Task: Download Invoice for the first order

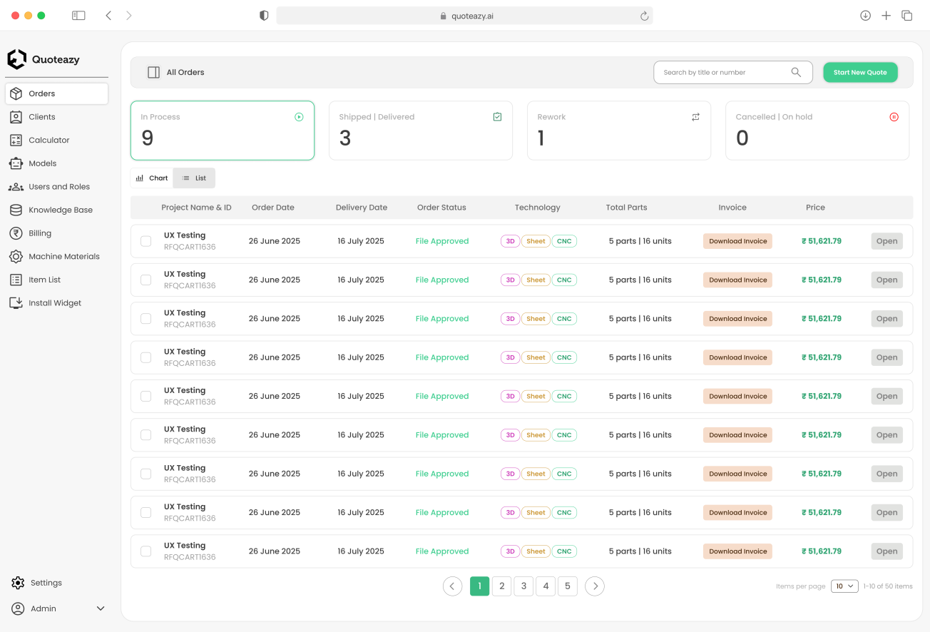Action: coord(737,241)
